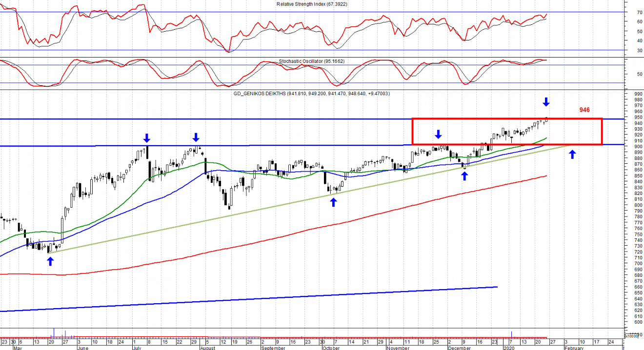Click the down arrow inside the red rectangle

click(439, 134)
